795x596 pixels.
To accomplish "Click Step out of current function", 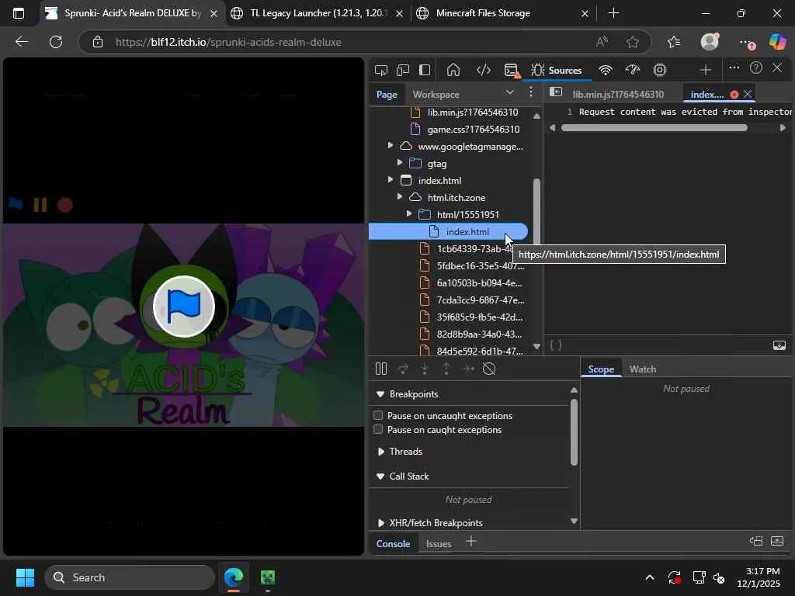I will pos(446,369).
